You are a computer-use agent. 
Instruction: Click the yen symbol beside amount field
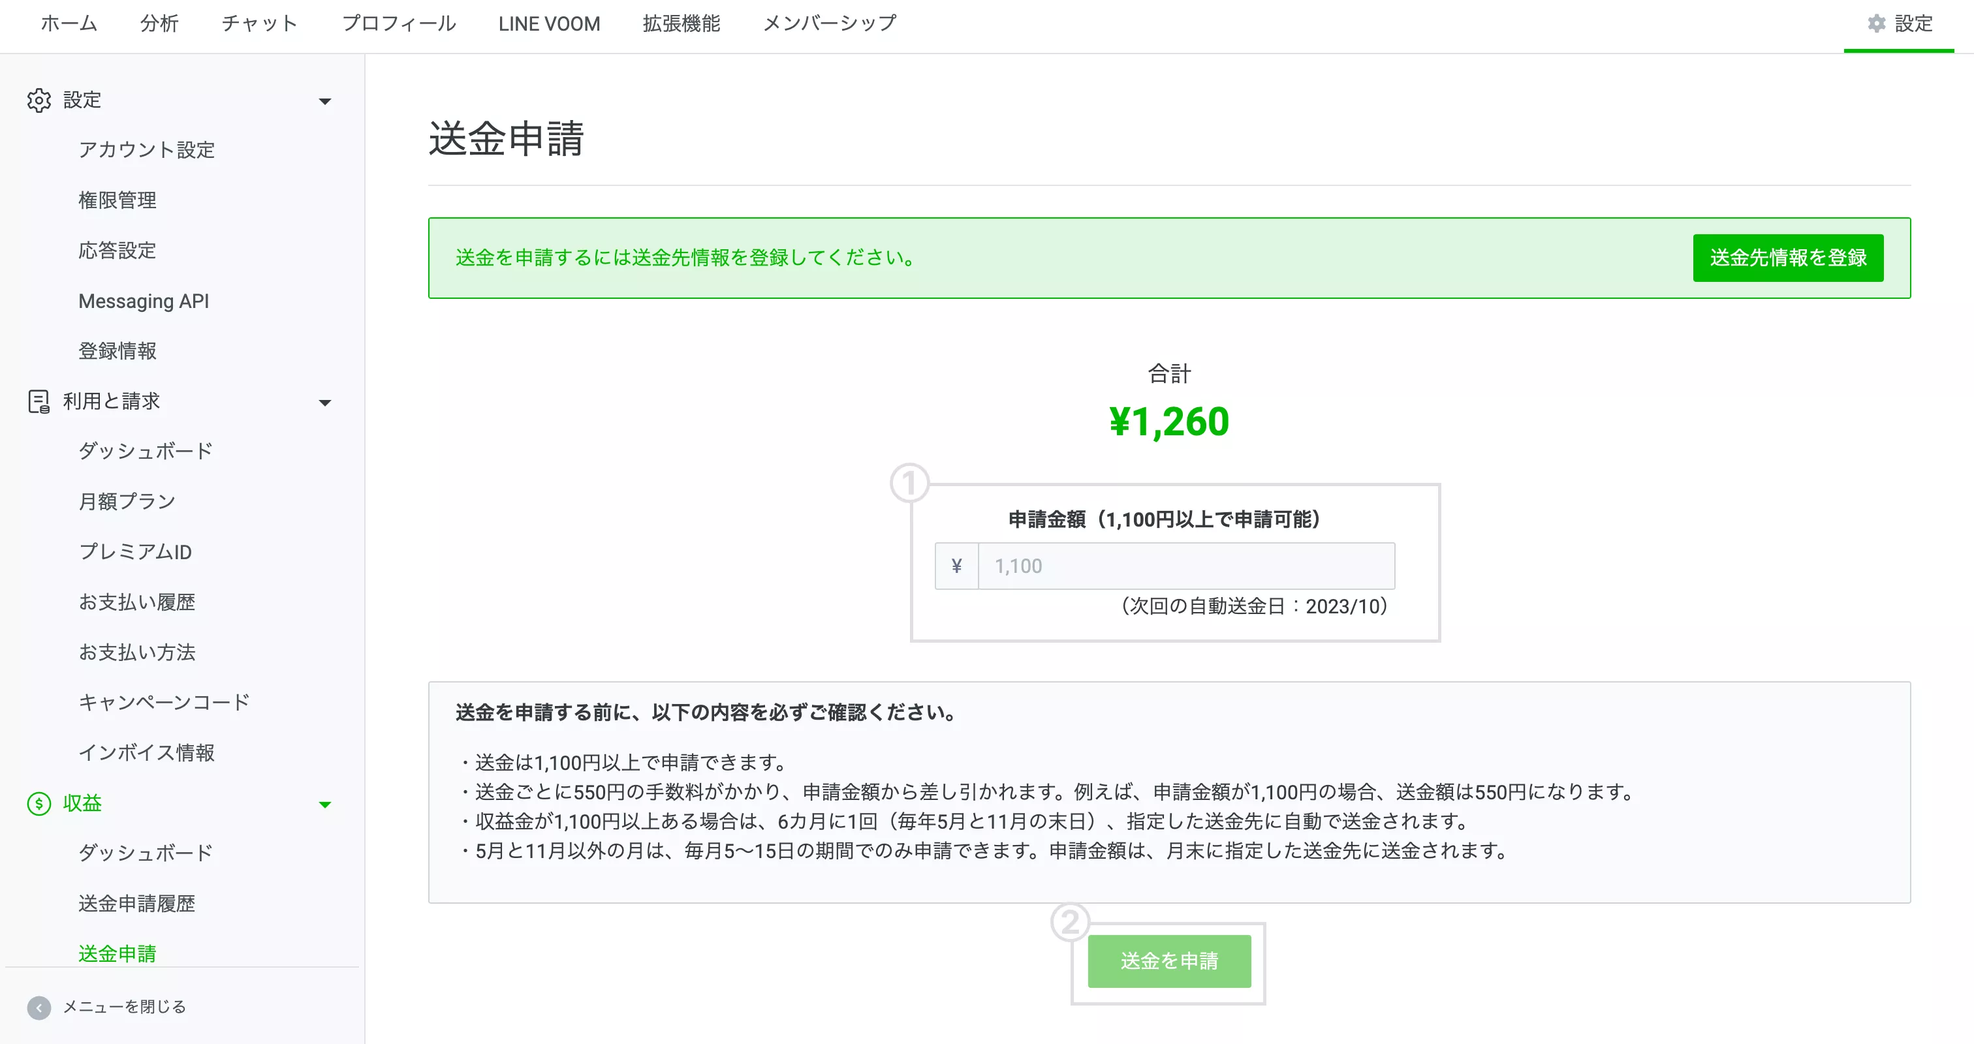[x=956, y=566]
